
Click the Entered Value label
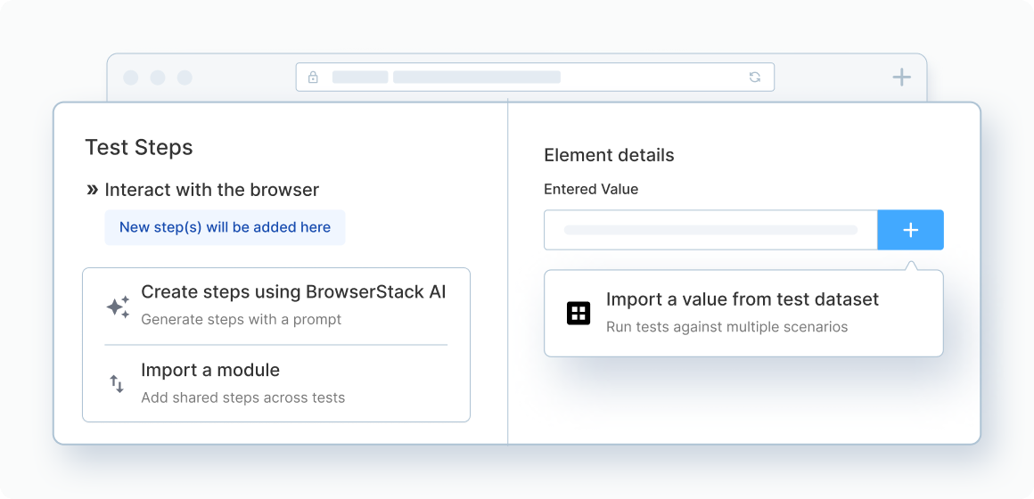pos(591,189)
